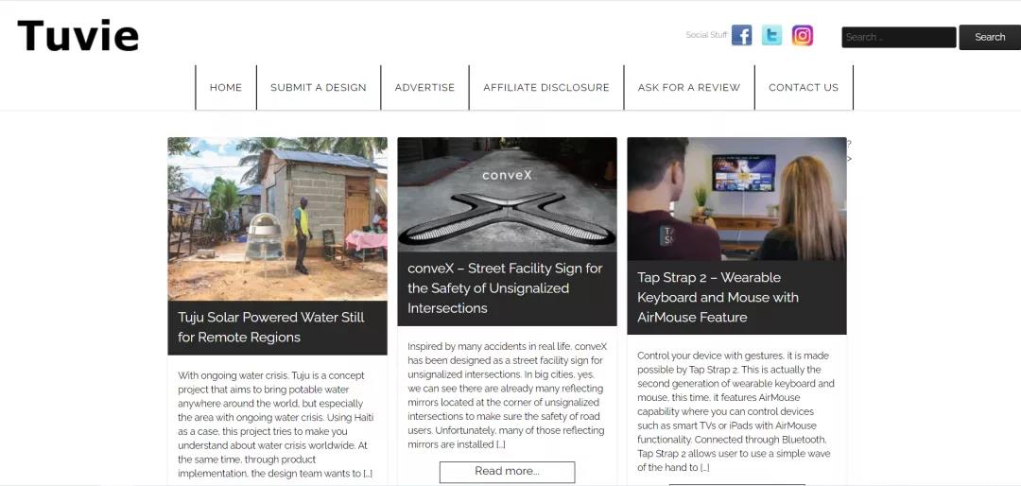Open the Facebook social icon
Screen dimensions: 1021x486
(x=742, y=35)
